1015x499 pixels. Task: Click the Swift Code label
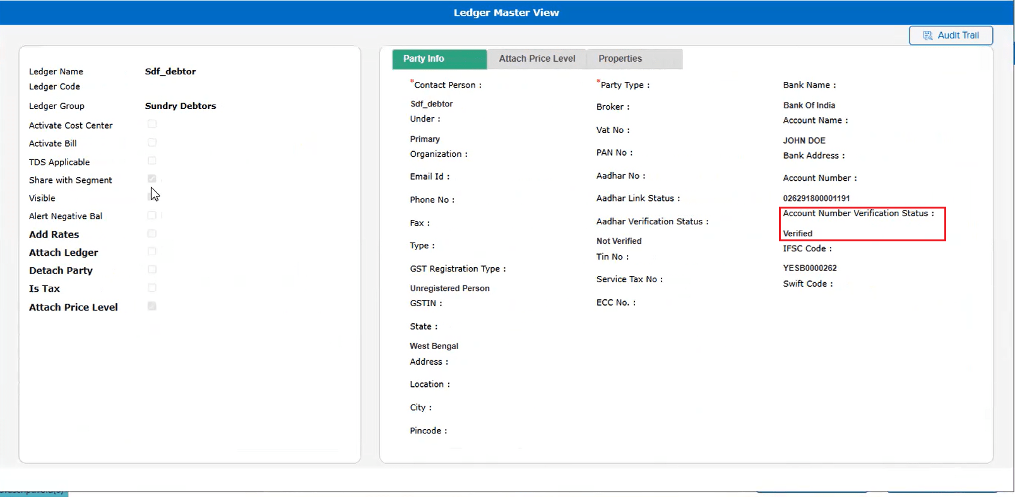click(x=808, y=284)
